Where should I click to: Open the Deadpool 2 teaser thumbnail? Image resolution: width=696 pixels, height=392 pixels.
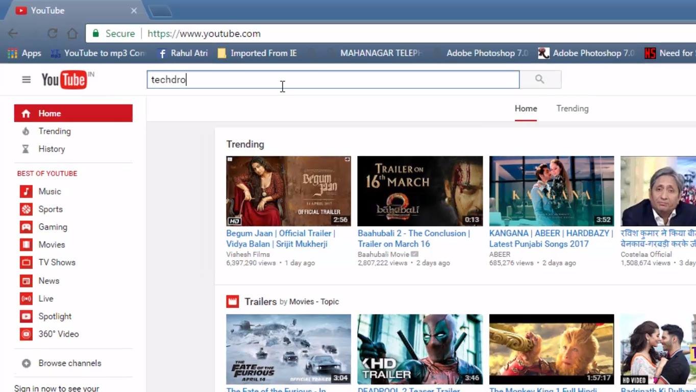tap(420, 349)
